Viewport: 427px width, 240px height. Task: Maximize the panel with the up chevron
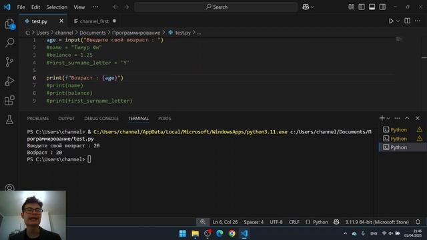[x=407, y=118]
